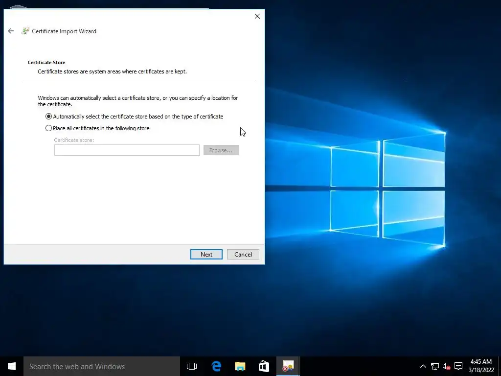
Task: Click the Certificate Import Wizard title icon
Action: point(25,31)
